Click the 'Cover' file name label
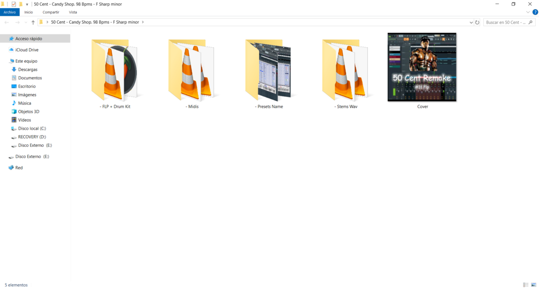This screenshot has width=539, height=289. 423,107
